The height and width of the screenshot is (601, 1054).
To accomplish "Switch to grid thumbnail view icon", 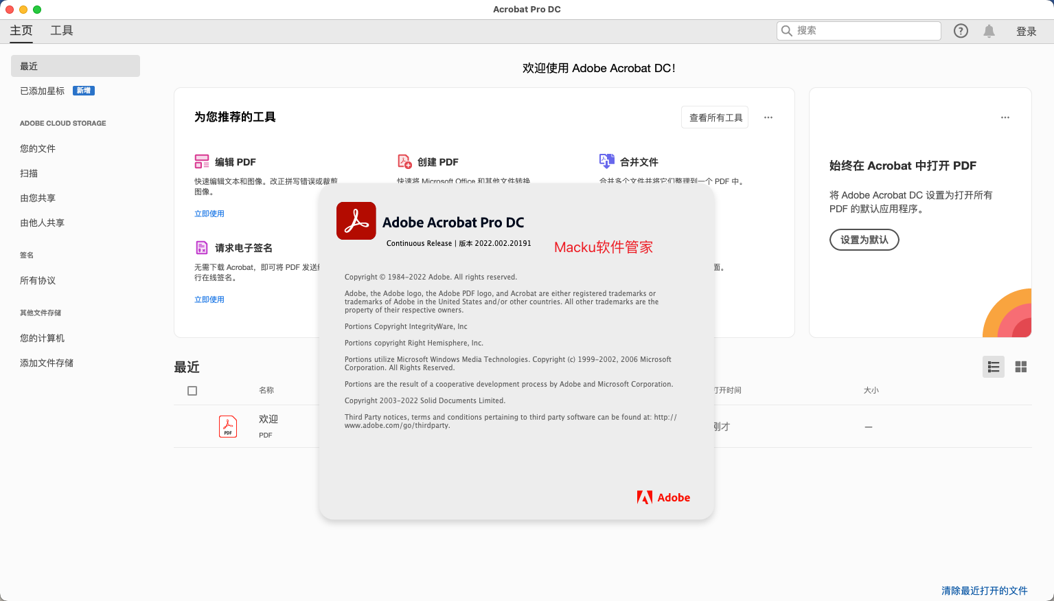I will [1021, 367].
